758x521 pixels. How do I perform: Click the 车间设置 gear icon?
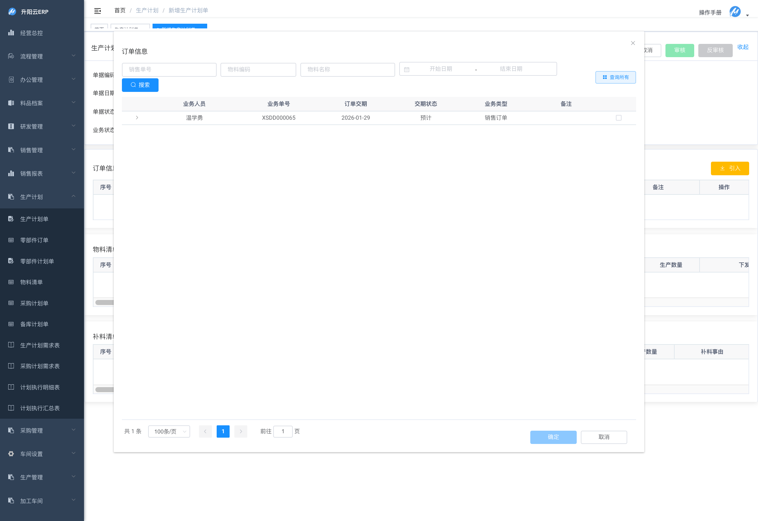(x=11, y=454)
